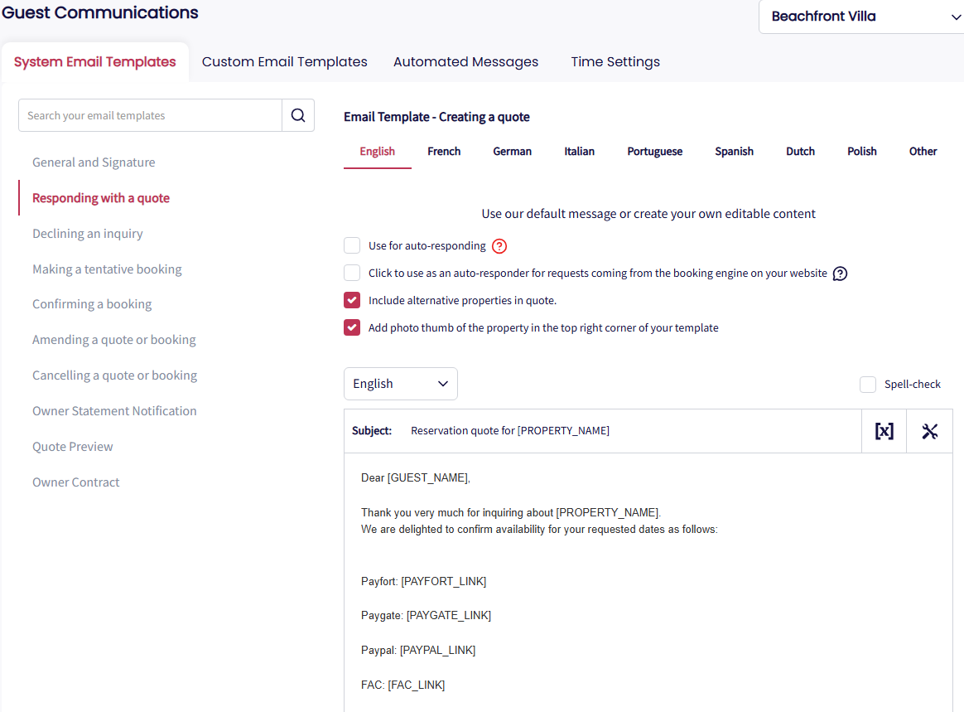
Task: Open the Beachfront Villa property dropdown
Action: pyautogui.click(x=861, y=17)
